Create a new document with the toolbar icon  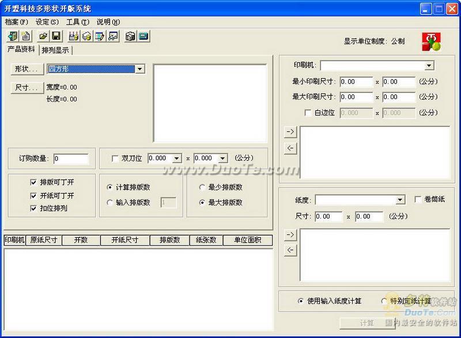25,36
